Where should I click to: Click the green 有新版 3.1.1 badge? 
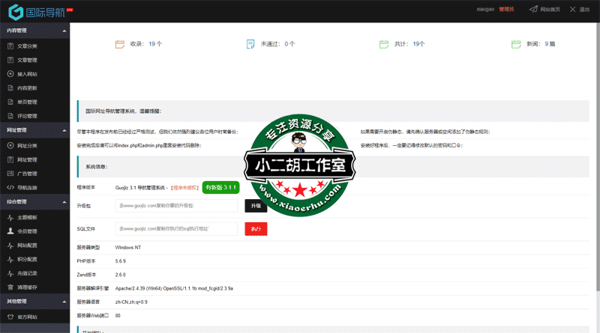pos(220,187)
